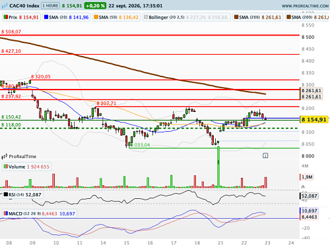
Task: Open the WWW.PROREALTIME.COM link
Action: (x=305, y=6)
